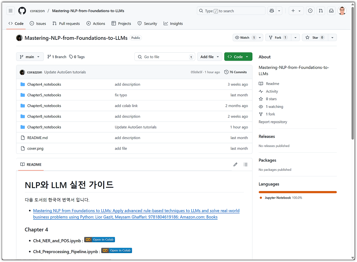Open the create new plus menu
Screen dimensions: 357x262
click(296, 11)
